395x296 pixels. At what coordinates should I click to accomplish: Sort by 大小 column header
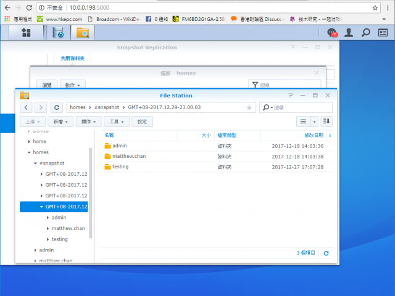[x=206, y=136]
